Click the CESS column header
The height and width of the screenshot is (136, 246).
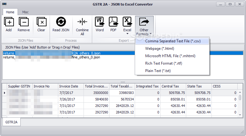click(x=224, y=86)
